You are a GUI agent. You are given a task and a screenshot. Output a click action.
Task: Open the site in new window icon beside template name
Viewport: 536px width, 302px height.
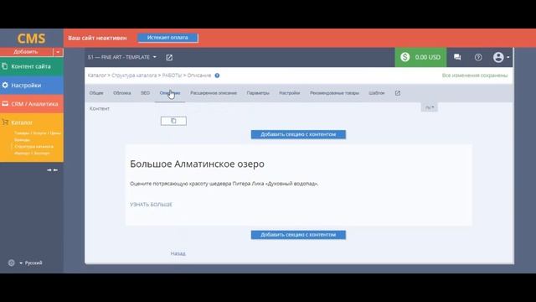coord(169,58)
